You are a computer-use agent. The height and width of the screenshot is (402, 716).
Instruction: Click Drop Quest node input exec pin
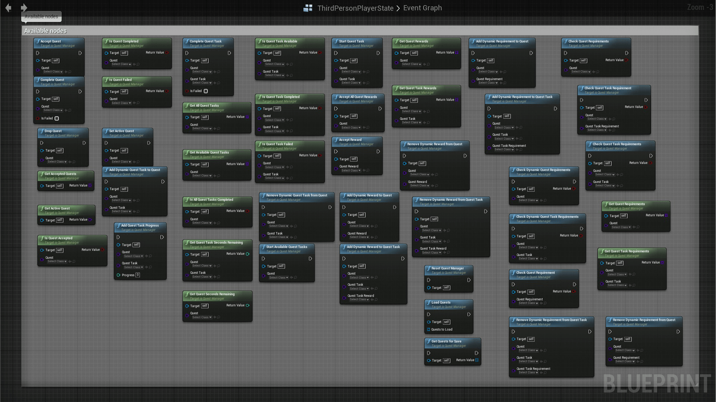coord(42,143)
